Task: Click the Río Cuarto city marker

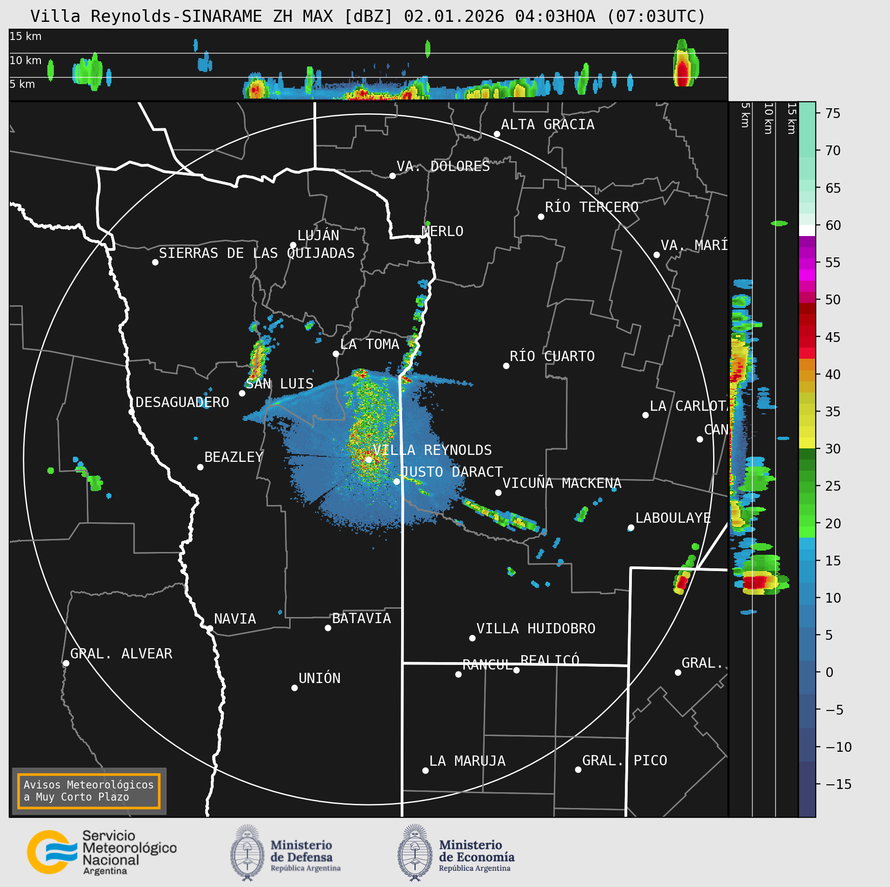Action: (x=506, y=366)
